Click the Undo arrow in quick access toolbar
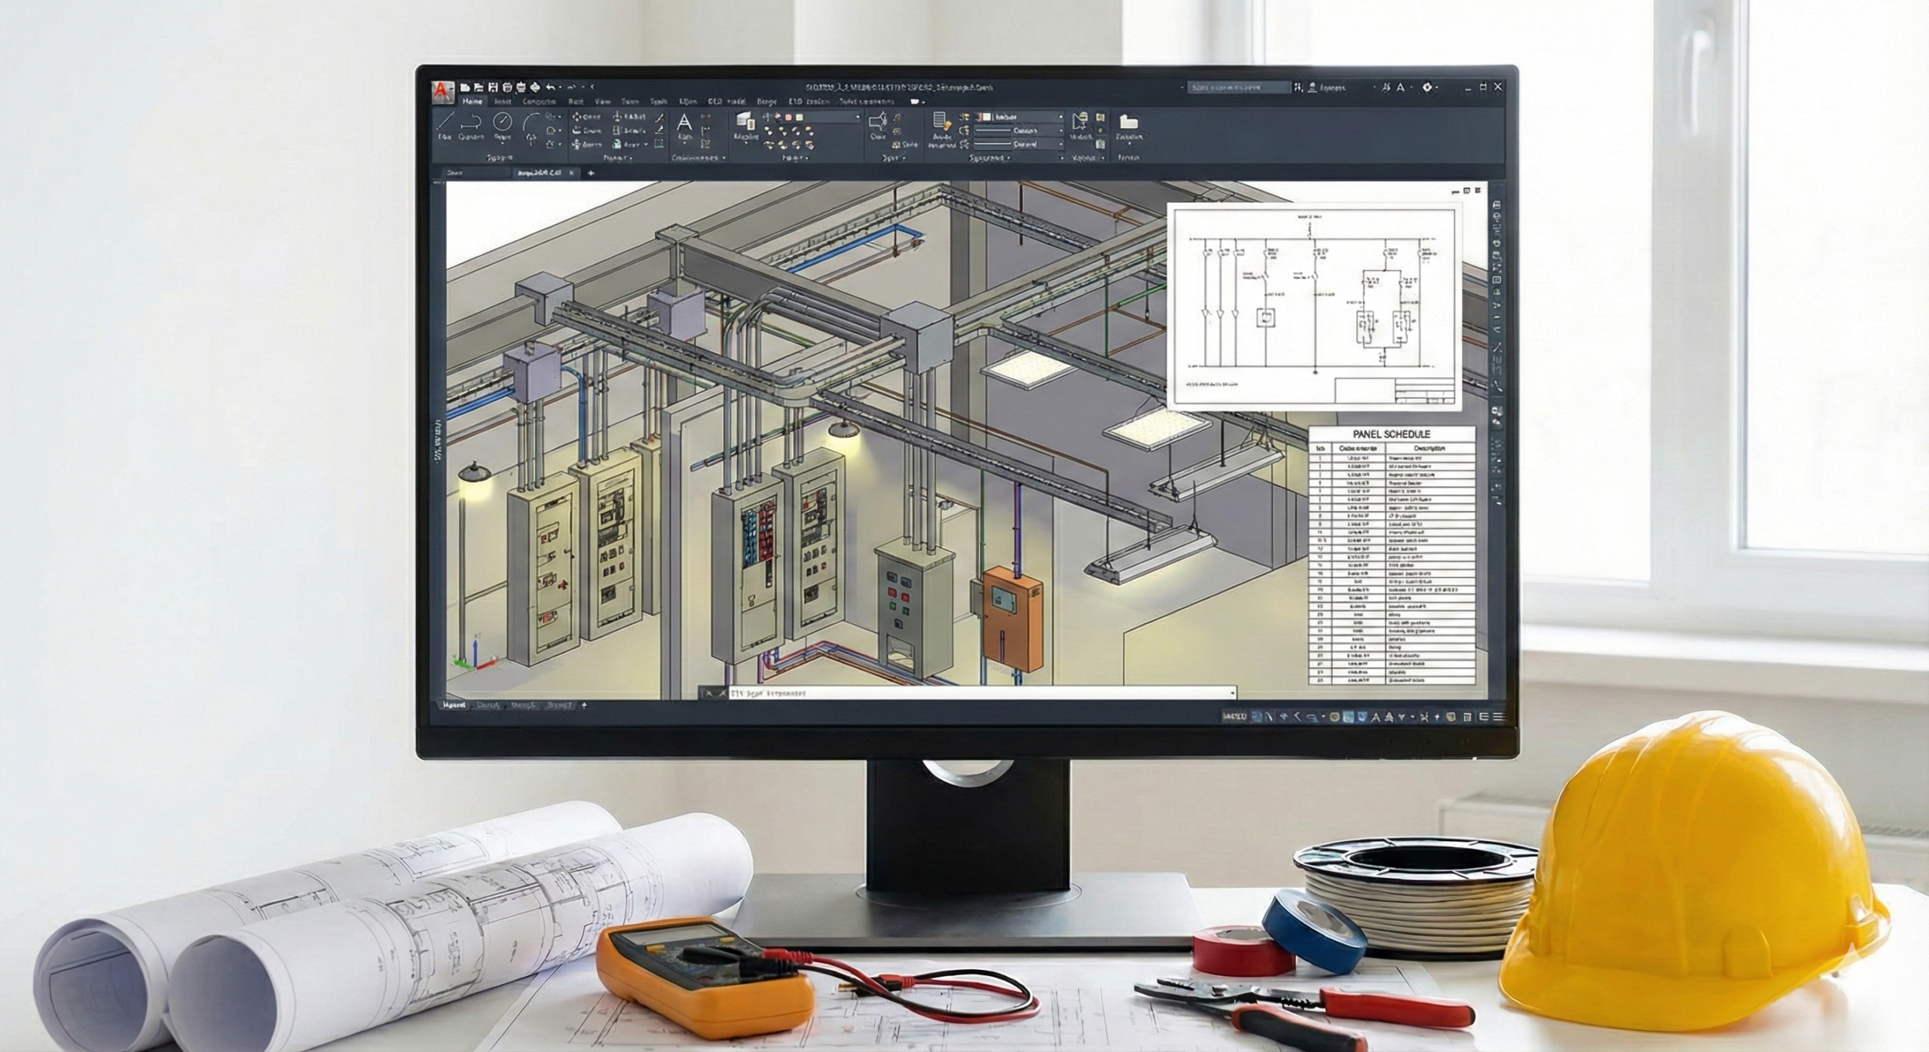Screen dimensions: 1929x1052 551,87
